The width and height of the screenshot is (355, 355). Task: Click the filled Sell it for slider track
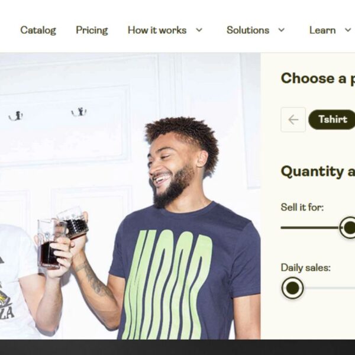[x=310, y=228]
